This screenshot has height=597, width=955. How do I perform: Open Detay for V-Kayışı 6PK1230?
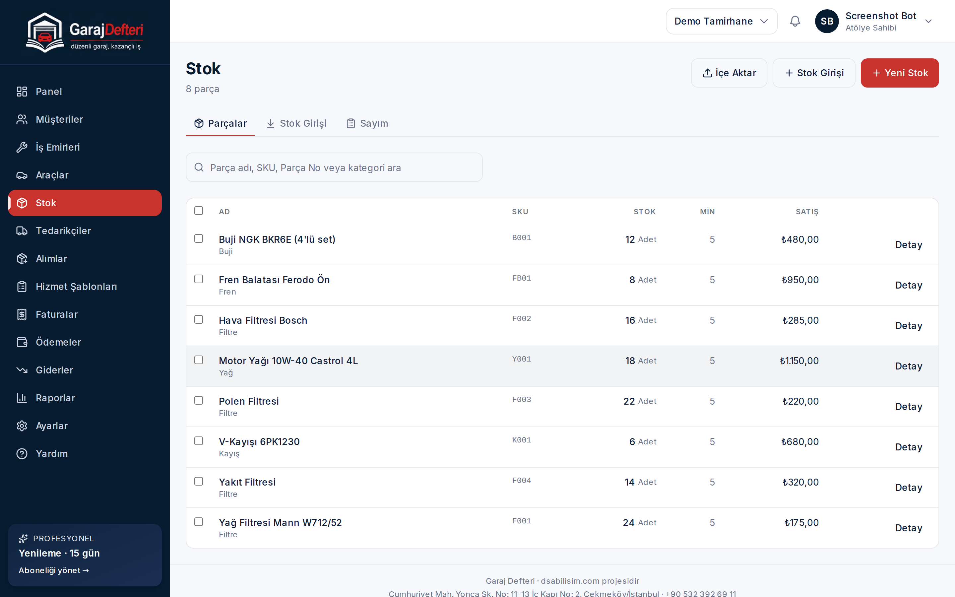point(909,447)
